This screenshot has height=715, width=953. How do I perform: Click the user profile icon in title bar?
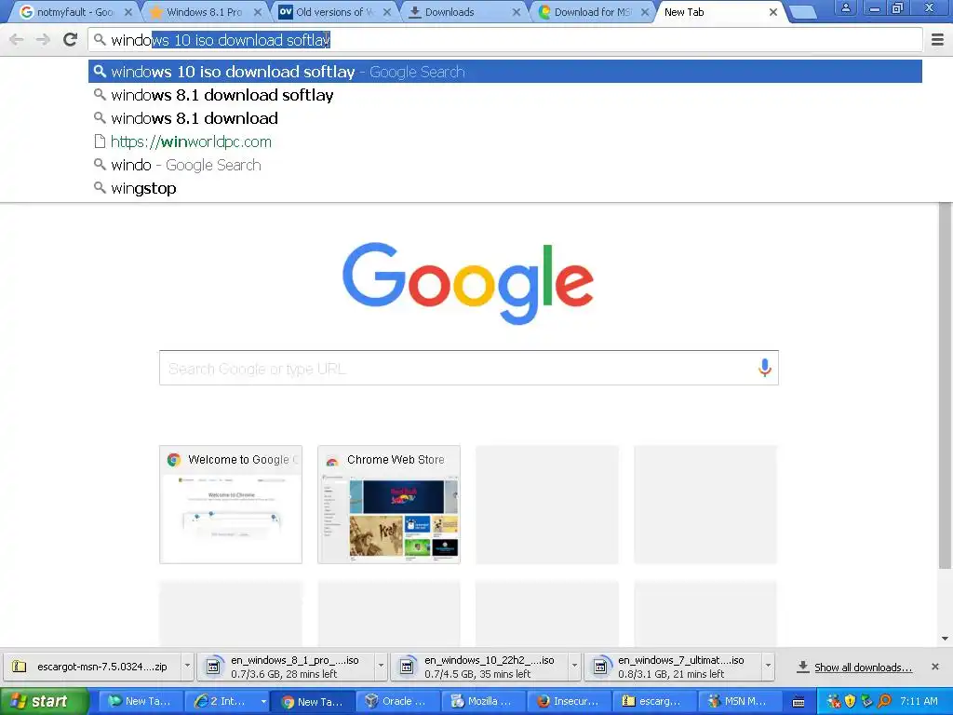845,8
